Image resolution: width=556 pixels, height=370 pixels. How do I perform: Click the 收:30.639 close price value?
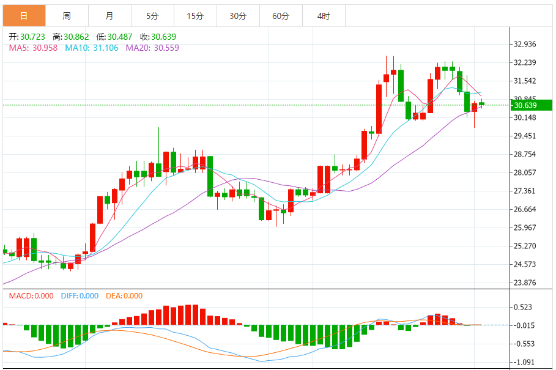[158, 37]
